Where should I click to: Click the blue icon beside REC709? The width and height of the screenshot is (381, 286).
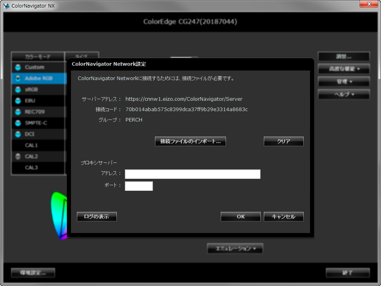tap(18, 112)
